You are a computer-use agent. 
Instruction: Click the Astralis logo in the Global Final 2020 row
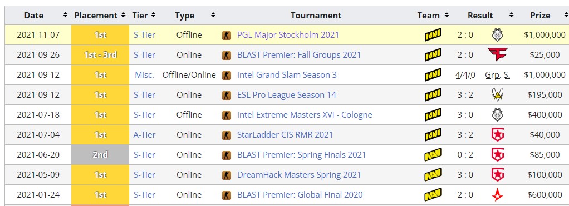click(x=497, y=195)
